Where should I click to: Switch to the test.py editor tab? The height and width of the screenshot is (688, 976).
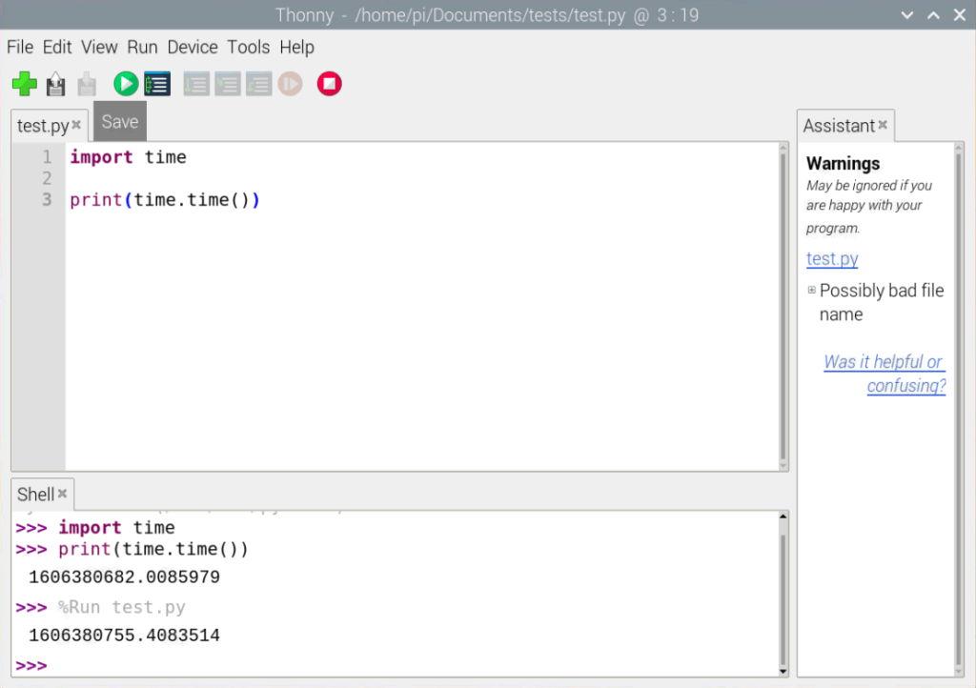pyautogui.click(x=43, y=125)
